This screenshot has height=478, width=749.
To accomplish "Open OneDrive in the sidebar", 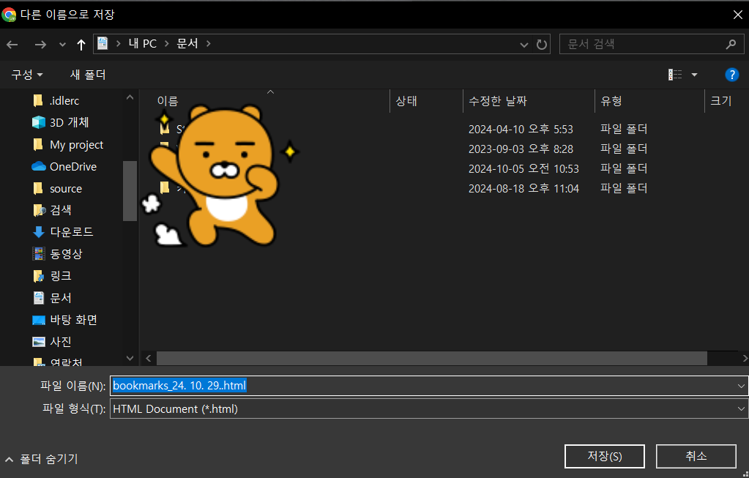I will pos(73,167).
